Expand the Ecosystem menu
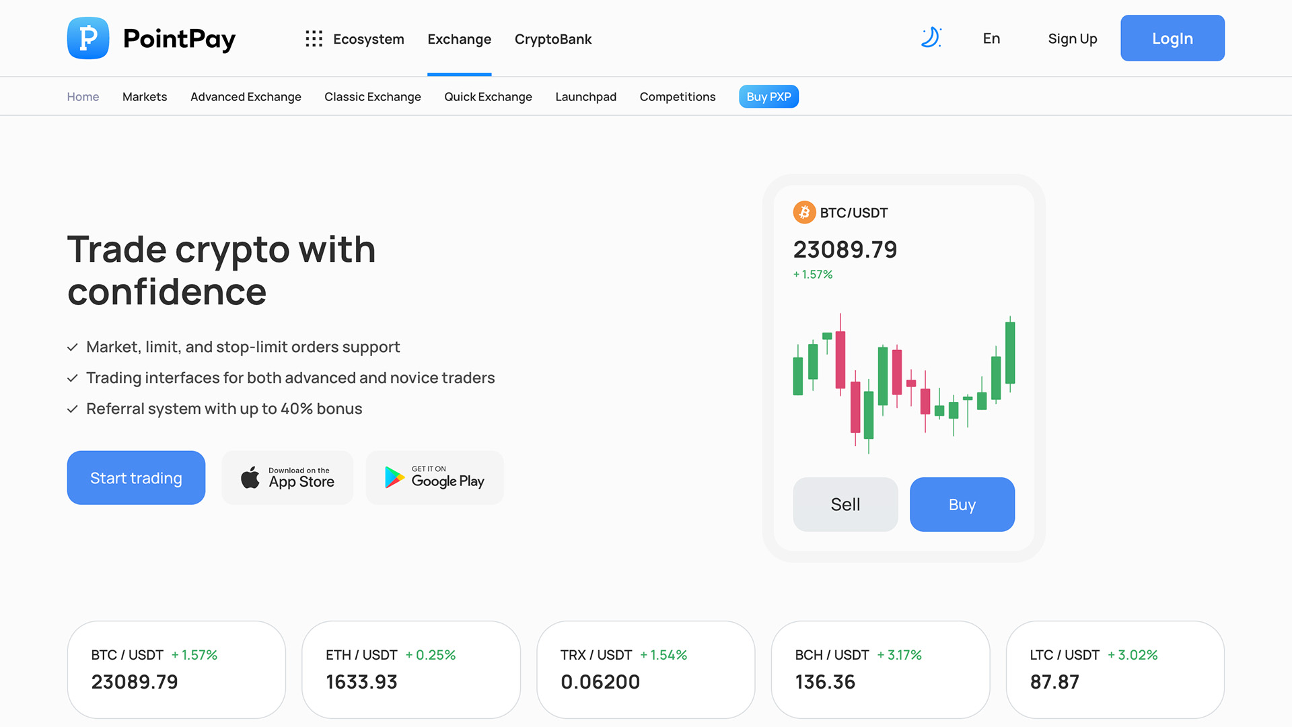 369,38
